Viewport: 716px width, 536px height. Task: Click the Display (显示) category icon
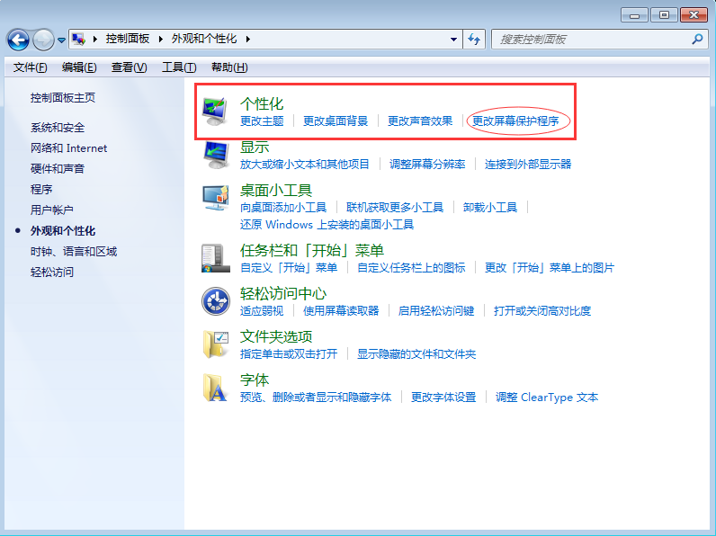click(215, 155)
